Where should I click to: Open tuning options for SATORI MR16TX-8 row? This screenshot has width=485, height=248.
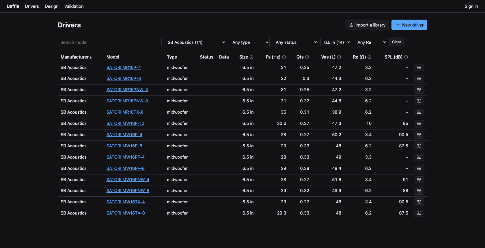pos(419,112)
